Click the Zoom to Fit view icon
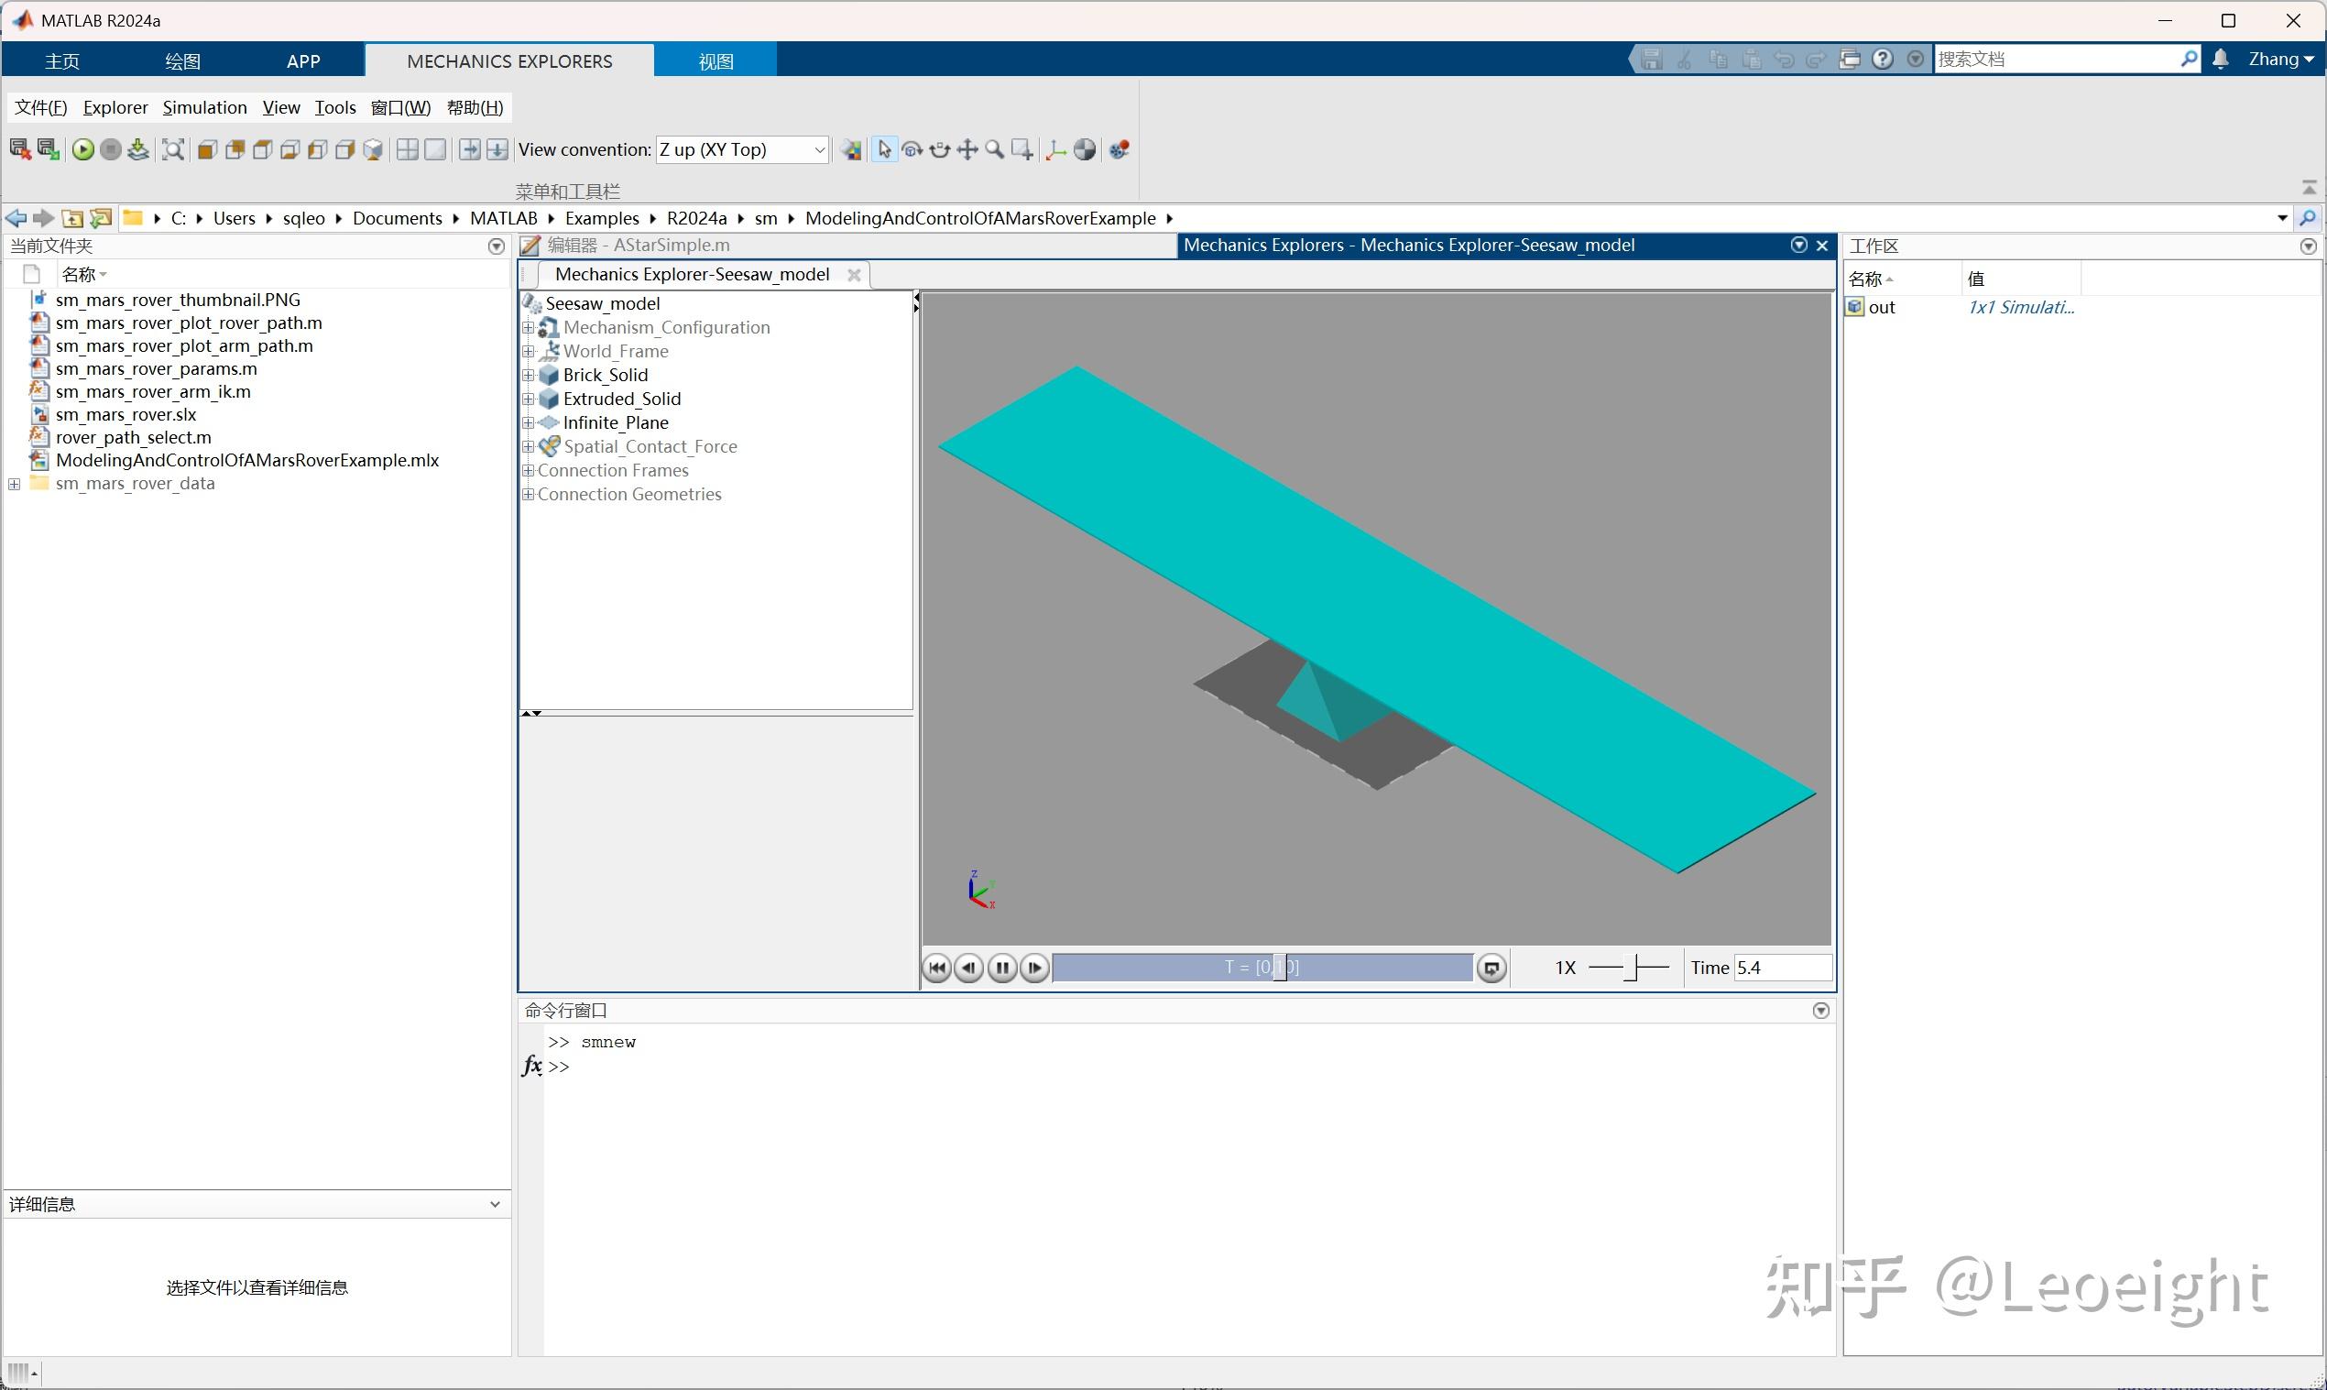2327x1390 pixels. pyautogui.click(x=173, y=150)
